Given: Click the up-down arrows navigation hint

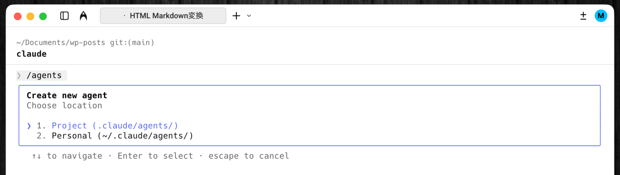Looking at the screenshot, I should coord(36,156).
